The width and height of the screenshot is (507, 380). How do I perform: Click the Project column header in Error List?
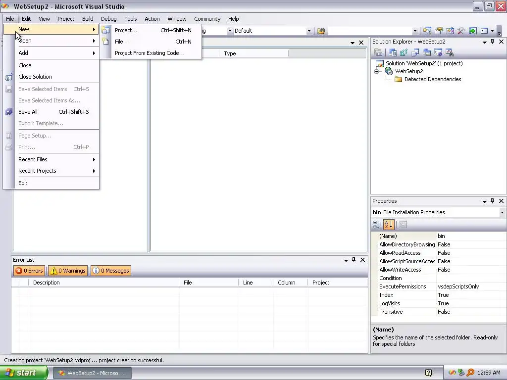(x=337, y=283)
